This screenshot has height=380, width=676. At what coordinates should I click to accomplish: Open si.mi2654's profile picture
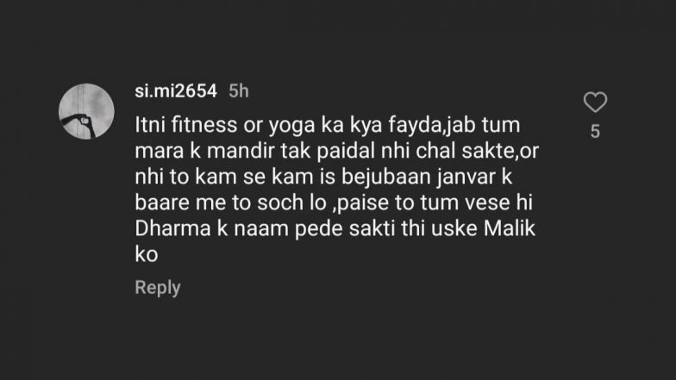[x=86, y=111]
